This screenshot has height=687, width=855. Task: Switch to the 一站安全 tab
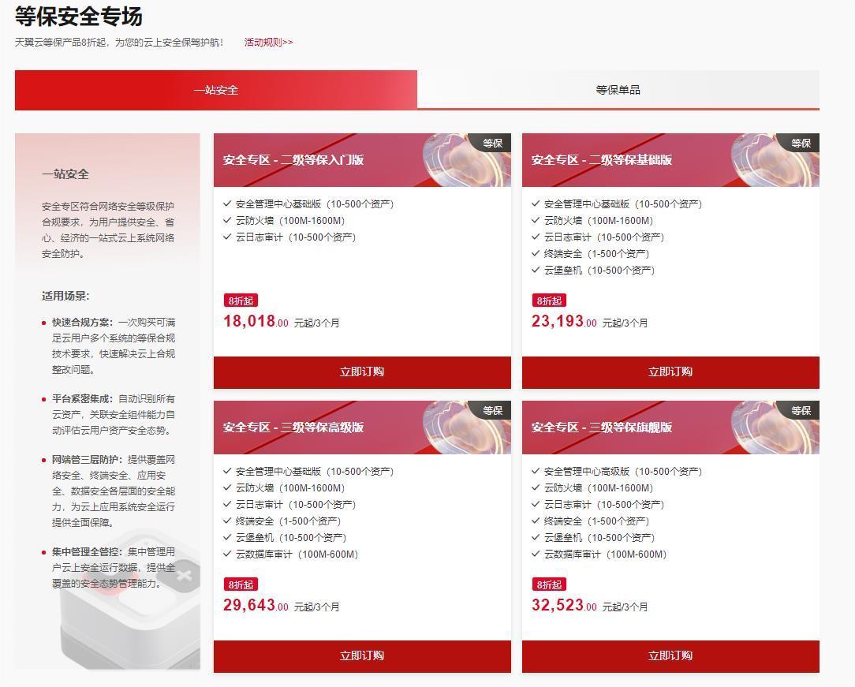[x=216, y=90]
